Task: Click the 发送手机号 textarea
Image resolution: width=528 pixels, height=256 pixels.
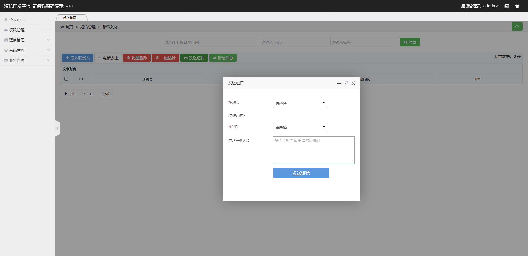Action: pos(314,150)
